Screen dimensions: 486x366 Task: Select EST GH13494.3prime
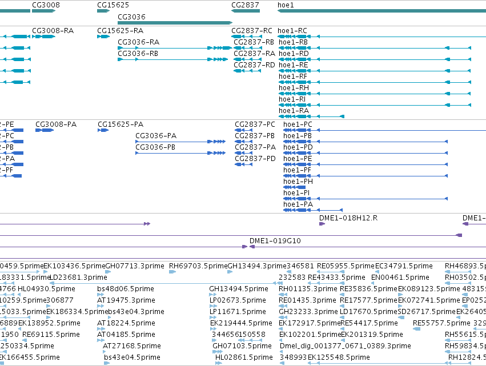257,266
